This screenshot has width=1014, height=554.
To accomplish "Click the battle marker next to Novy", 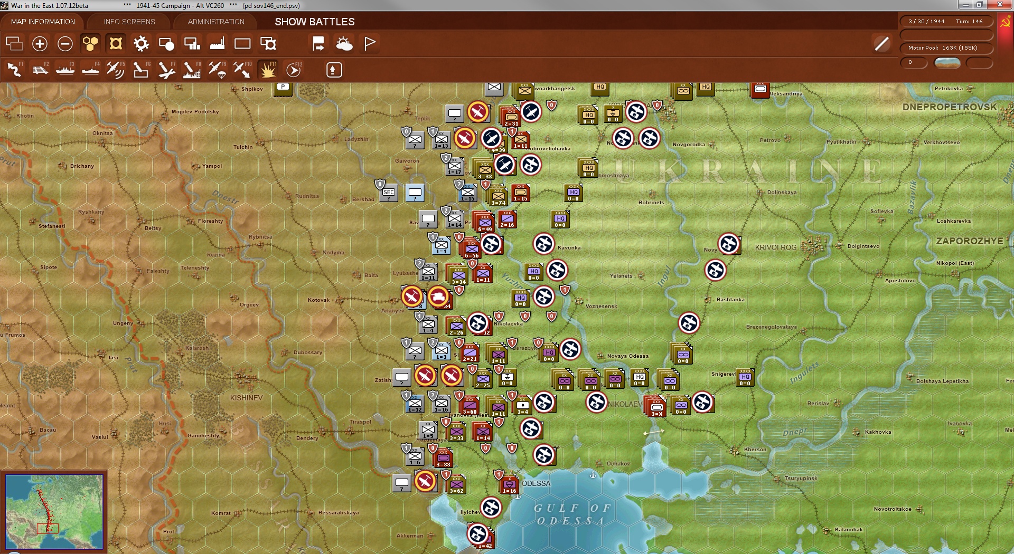I will [x=729, y=244].
